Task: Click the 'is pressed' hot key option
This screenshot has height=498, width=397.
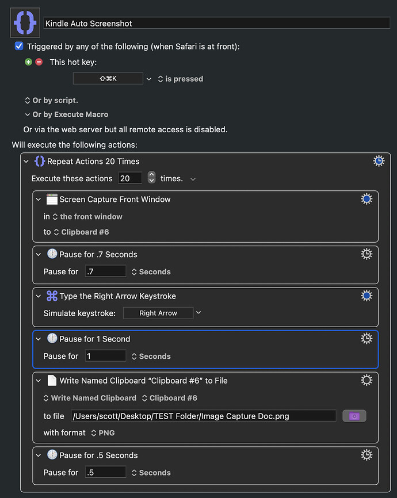Action: [x=180, y=79]
